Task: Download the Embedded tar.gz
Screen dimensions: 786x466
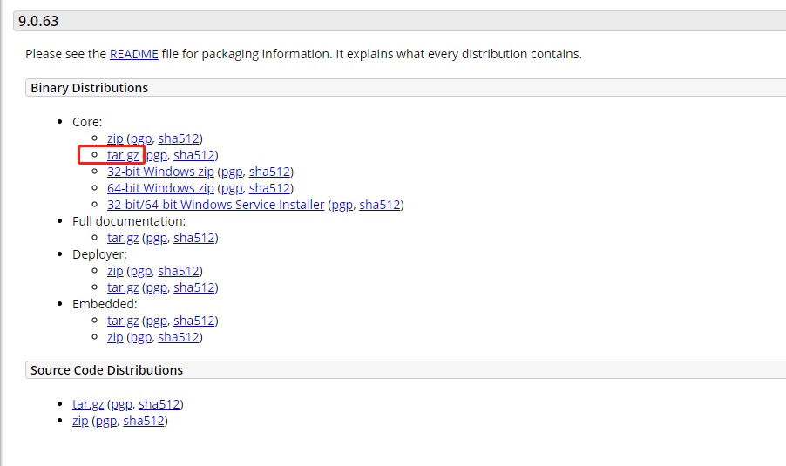Action: tap(123, 321)
